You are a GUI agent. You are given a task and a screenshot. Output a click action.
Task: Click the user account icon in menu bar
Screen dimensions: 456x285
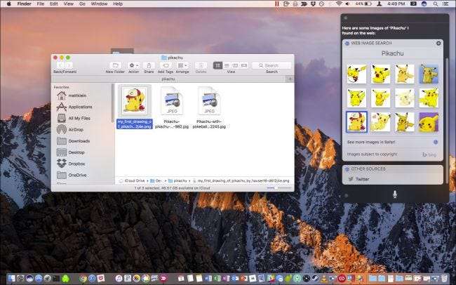click(380, 4)
